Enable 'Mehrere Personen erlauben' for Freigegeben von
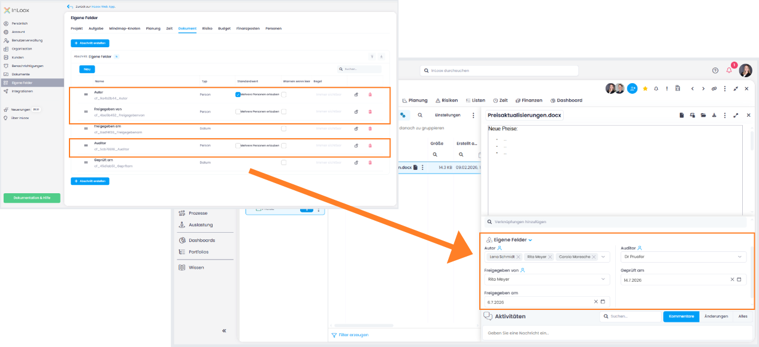The height and width of the screenshot is (347, 759). pos(238,111)
